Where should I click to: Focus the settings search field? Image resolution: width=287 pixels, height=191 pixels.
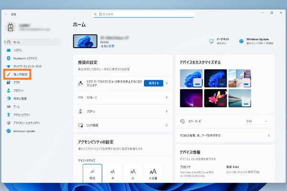[143, 14]
